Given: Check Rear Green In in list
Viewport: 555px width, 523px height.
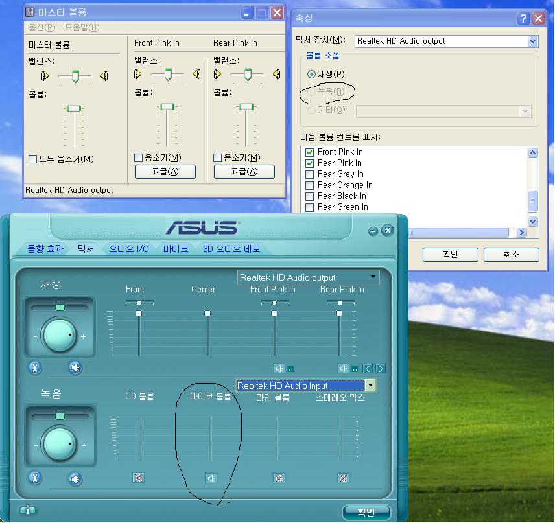Looking at the screenshot, I should 309,207.
